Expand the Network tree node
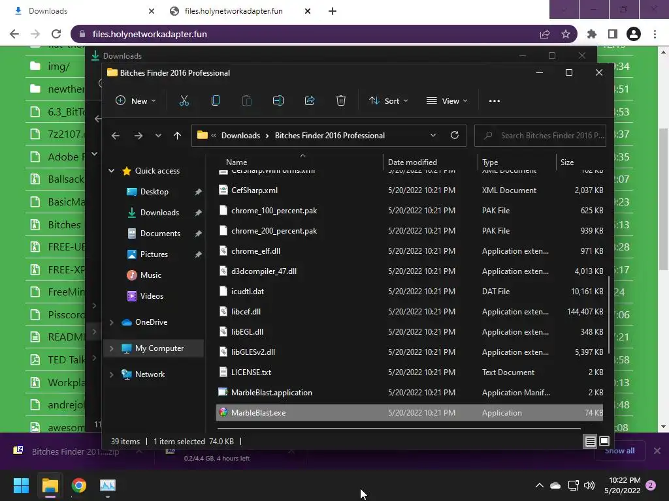The width and height of the screenshot is (669, 501). pos(111,374)
